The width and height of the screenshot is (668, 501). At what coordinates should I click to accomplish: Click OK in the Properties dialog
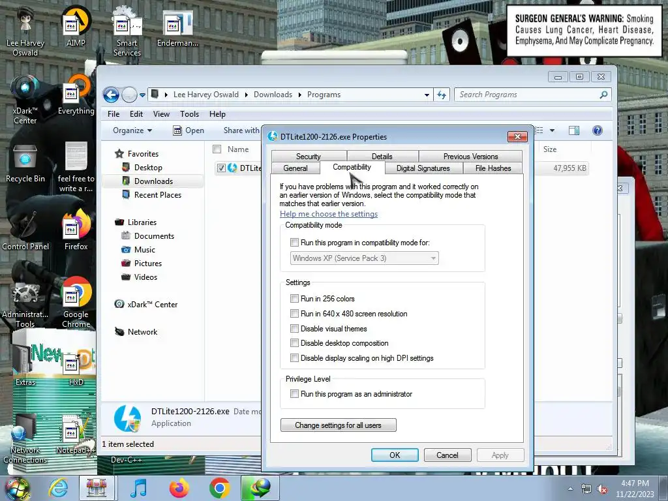point(395,455)
